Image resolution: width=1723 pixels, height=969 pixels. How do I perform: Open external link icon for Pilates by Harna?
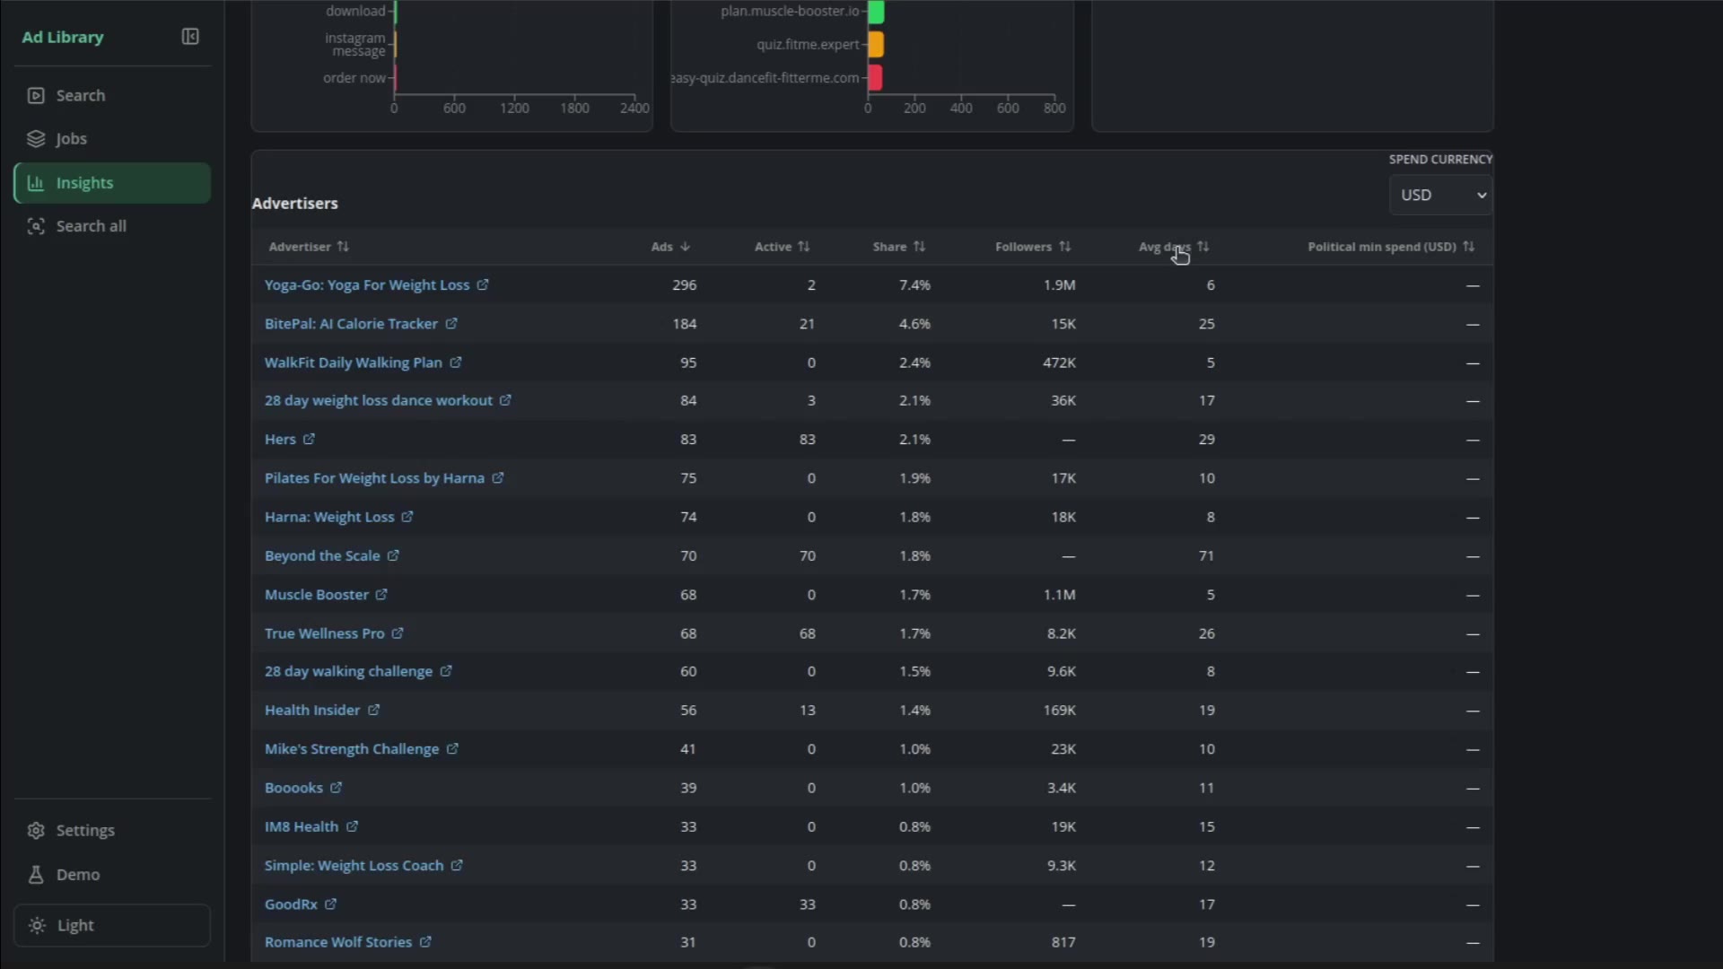coord(498,478)
